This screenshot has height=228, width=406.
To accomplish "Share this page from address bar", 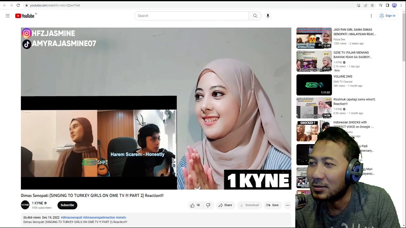I will (365, 5).
